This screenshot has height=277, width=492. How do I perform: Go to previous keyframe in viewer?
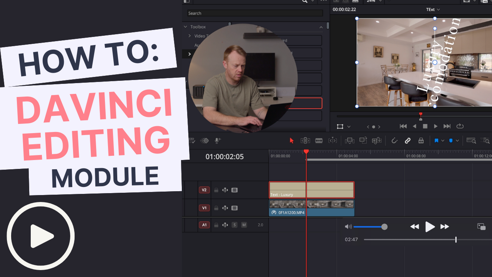[x=368, y=127]
